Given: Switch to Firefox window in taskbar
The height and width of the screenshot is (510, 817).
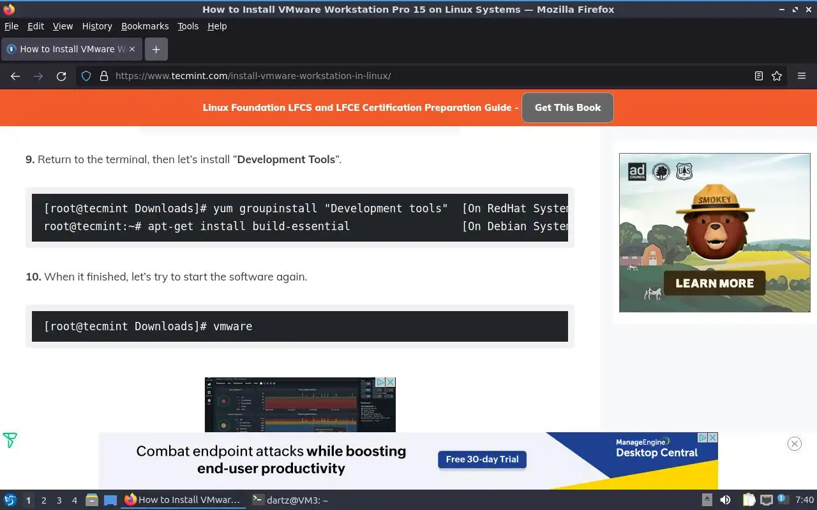Looking at the screenshot, I should [184, 500].
